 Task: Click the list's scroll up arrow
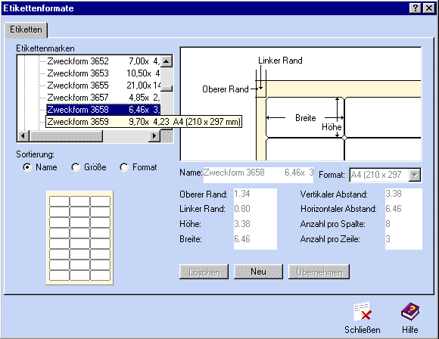point(167,61)
